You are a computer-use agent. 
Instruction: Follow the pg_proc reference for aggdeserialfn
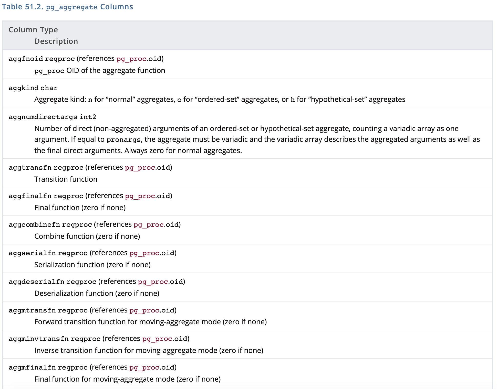pyautogui.click(x=153, y=282)
